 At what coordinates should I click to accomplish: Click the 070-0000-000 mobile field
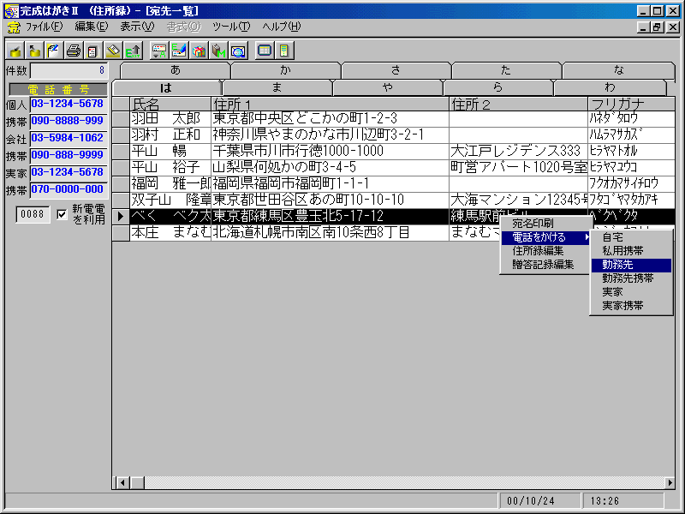[68, 190]
